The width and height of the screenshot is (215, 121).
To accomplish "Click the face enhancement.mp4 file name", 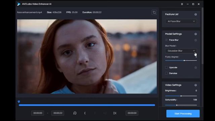I will [x=30, y=12].
